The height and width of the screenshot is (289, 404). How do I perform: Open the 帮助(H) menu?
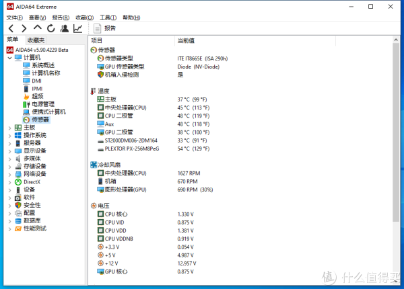tap(131, 17)
